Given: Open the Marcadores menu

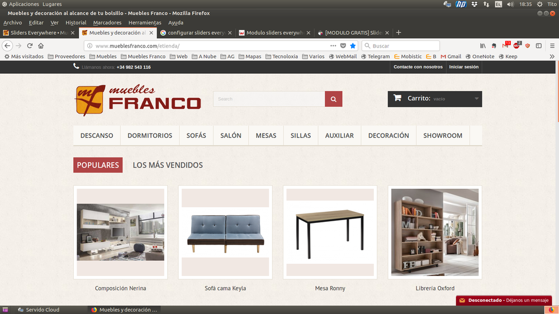Looking at the screenshot, I should pos(107,22).
